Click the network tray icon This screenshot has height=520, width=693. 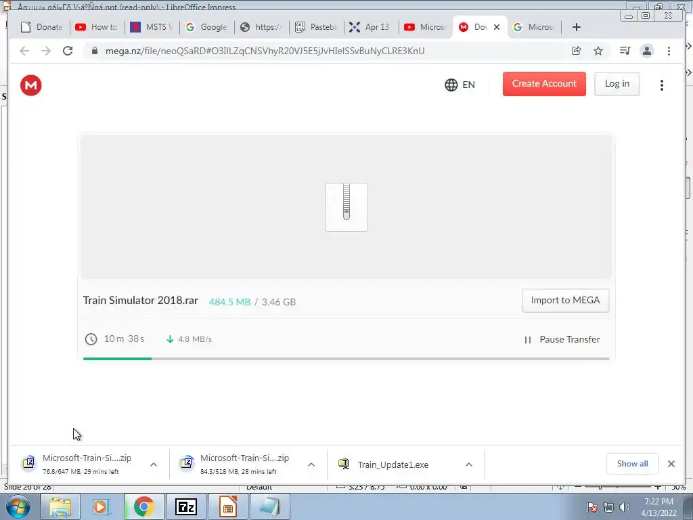click(x=608, y=507)
